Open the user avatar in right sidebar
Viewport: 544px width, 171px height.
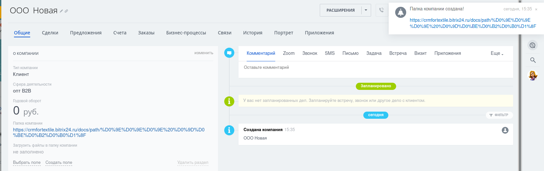click(532, 76)
